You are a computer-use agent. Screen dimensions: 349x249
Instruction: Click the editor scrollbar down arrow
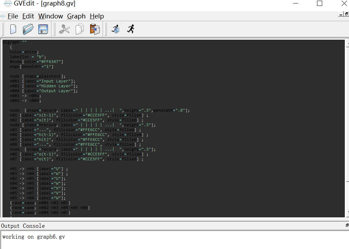348,213
